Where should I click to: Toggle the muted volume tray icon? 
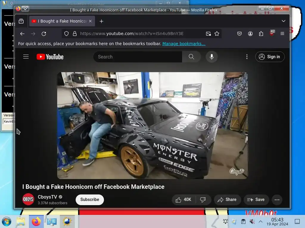click(x=252, y=221)
